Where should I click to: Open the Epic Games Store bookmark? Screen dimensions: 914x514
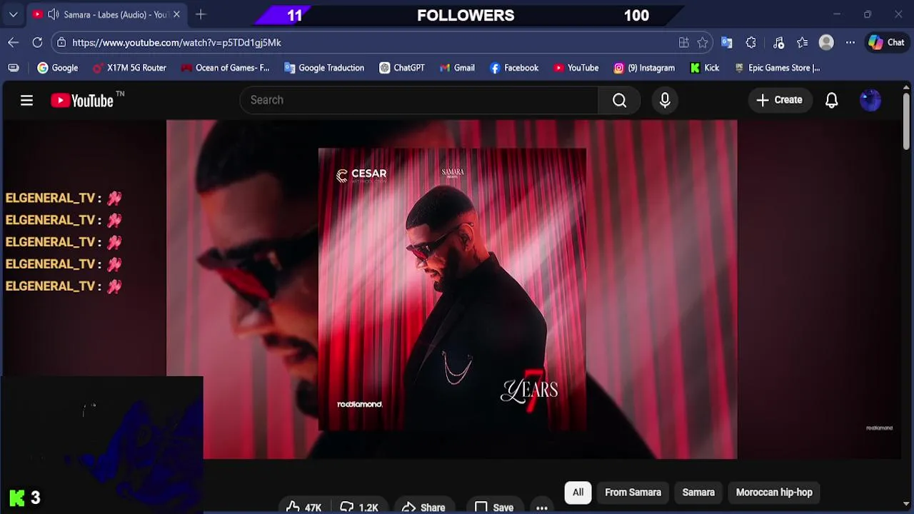(777, 68)
